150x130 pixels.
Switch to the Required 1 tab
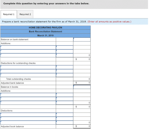9,14
